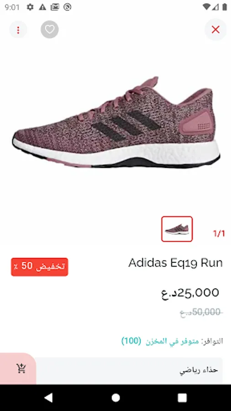
Task: Tap the add-to-cart icon
Action: click(21, 368)
